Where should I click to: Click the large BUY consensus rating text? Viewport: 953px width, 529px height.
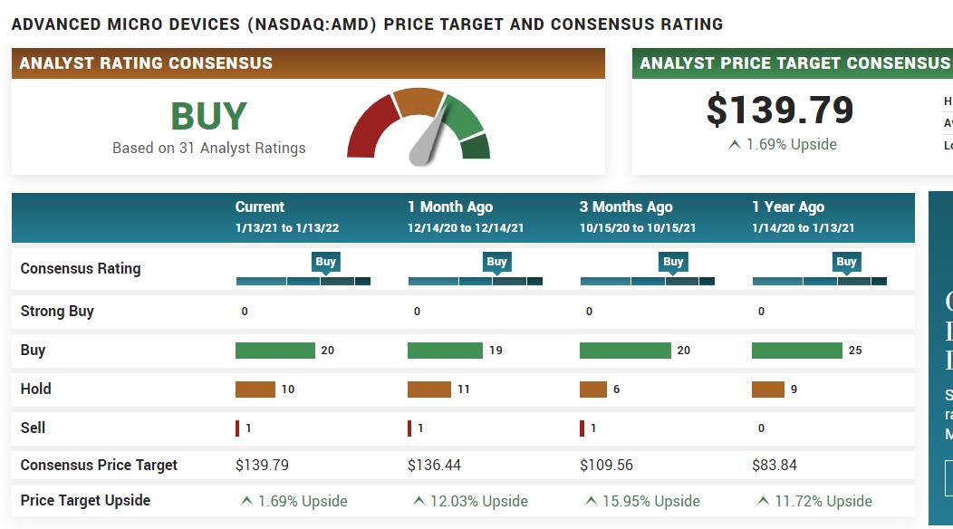point(208,116)
